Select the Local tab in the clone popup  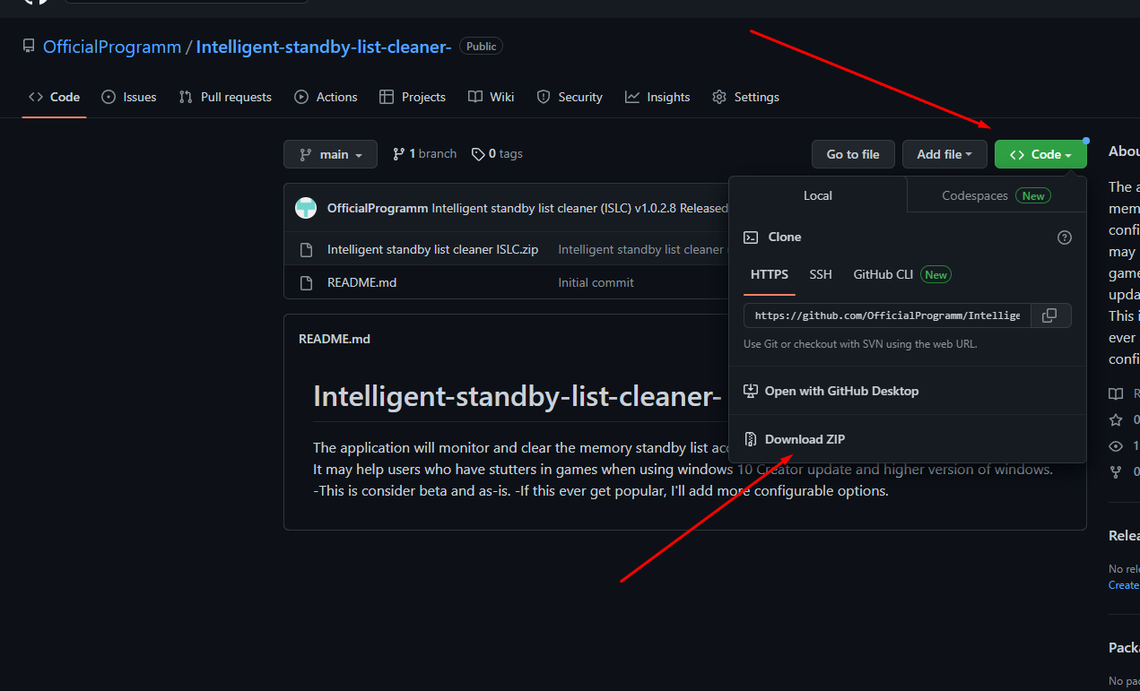click(818, 195)
